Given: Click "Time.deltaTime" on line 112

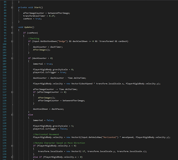Looking at the screenshot, I should [x=76, y=78].
